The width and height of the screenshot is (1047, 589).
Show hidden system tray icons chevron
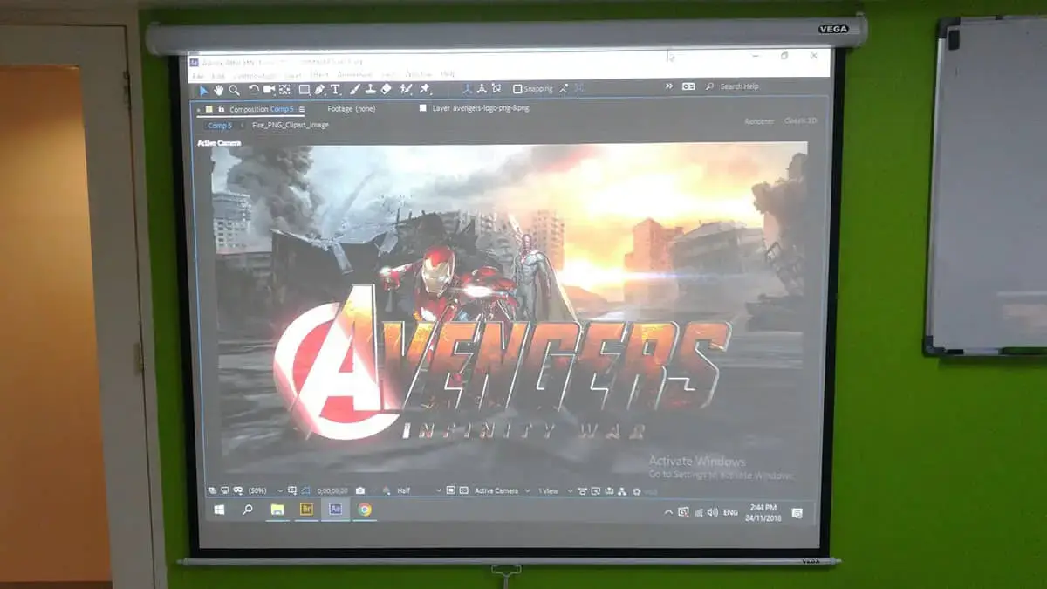pyautogui.click(x=668, y=511)
